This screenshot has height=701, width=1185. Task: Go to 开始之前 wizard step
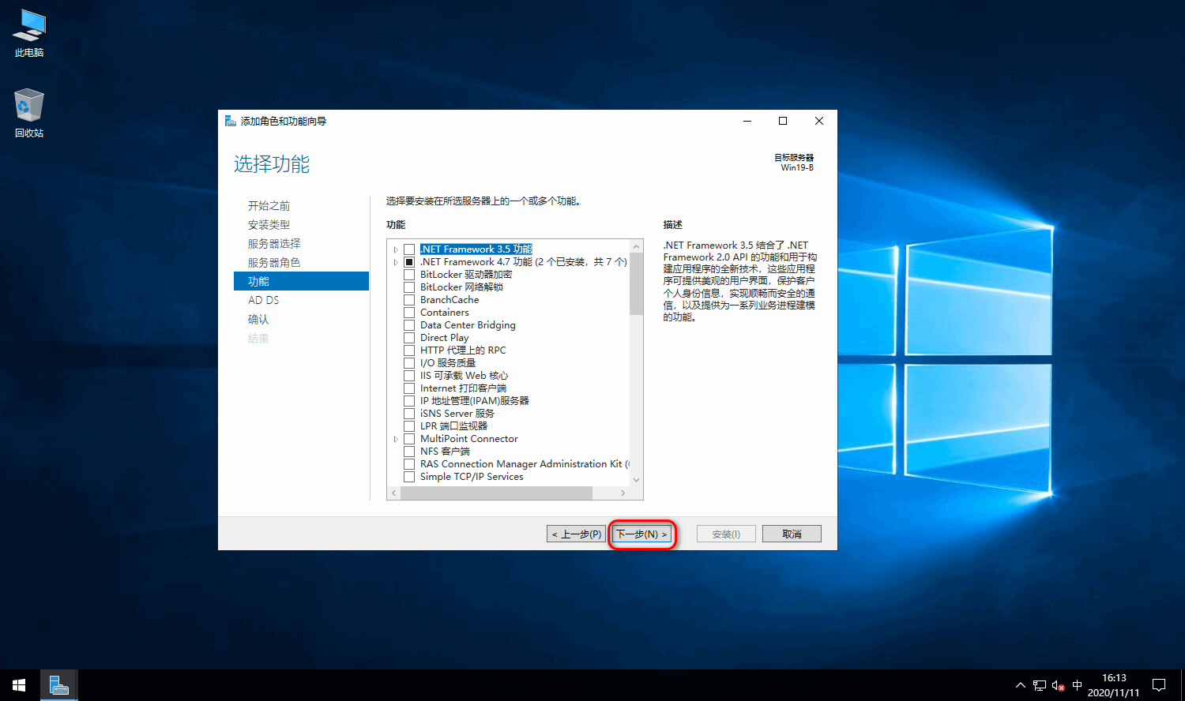coord(269,205)
